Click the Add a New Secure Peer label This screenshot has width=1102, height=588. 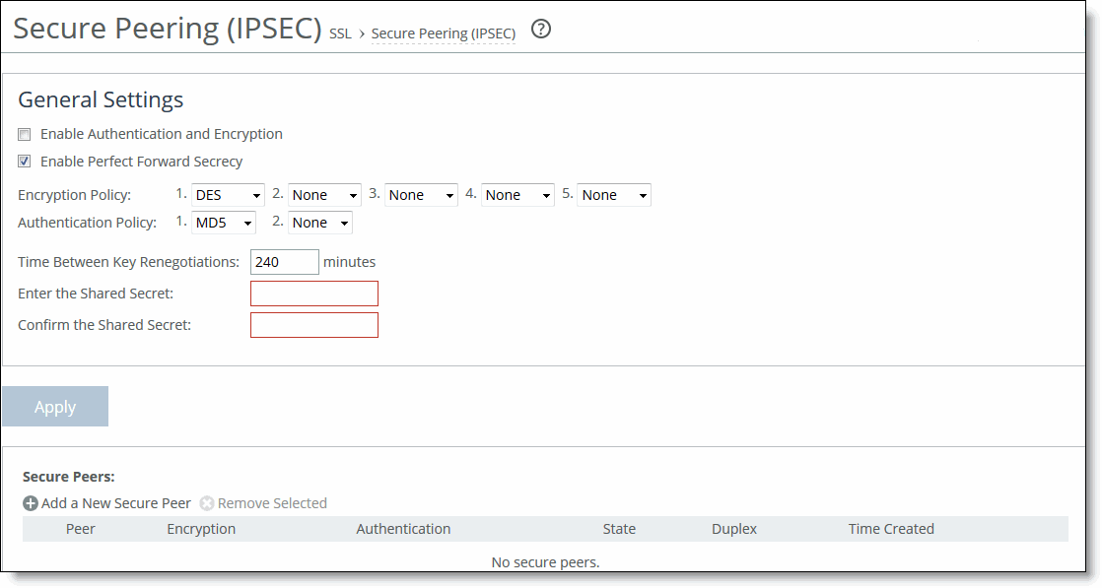pos(115,502)
